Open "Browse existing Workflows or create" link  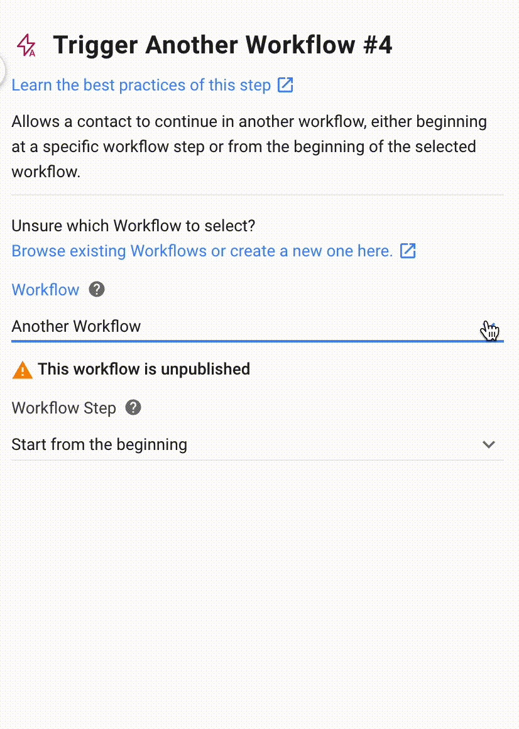tap(202, 251)
